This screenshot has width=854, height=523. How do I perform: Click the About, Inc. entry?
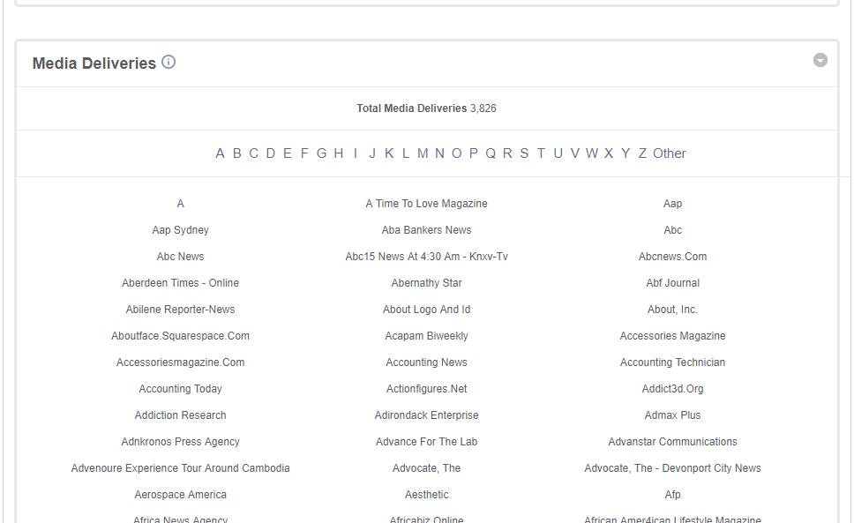pos(672,310)
